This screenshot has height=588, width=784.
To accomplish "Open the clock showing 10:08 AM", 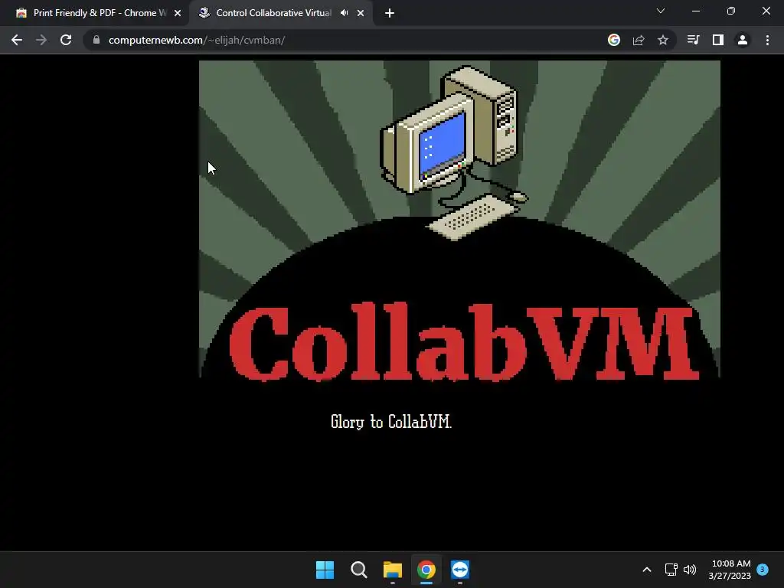I will point(730,570).
